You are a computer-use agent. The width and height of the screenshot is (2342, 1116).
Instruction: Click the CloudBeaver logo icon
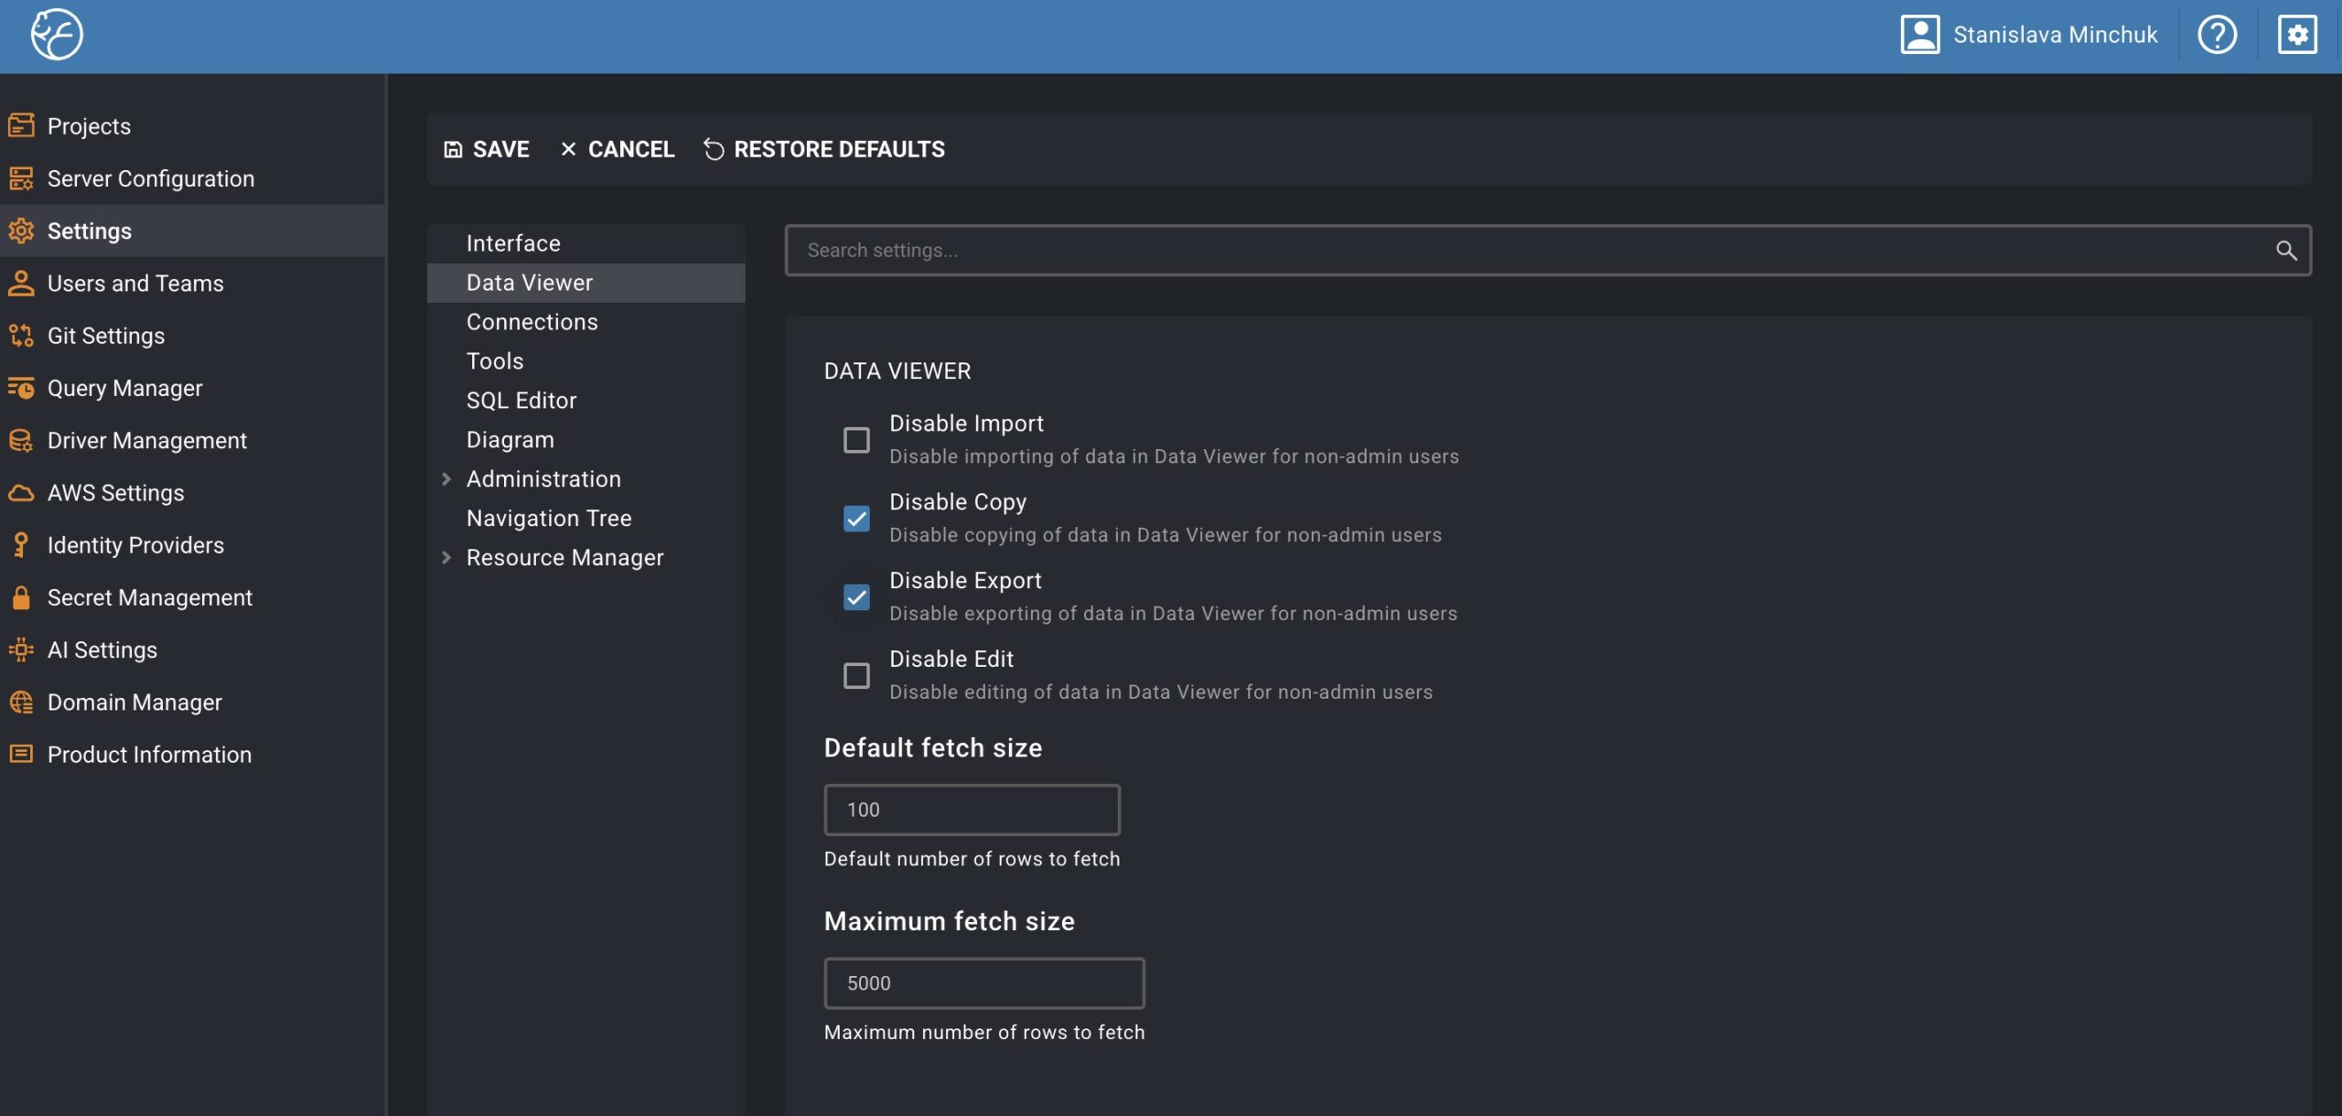coord(57,35)
